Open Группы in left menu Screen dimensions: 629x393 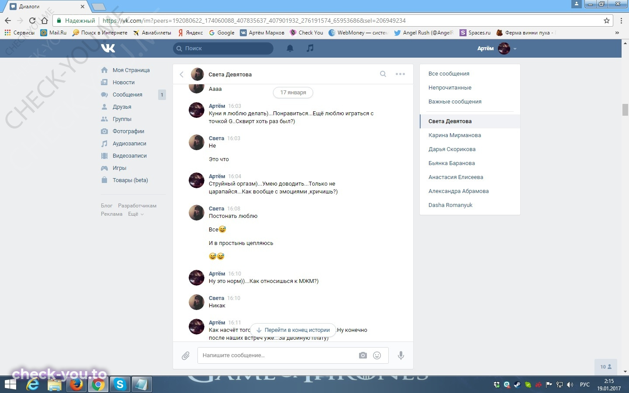(x=122, y=119)
